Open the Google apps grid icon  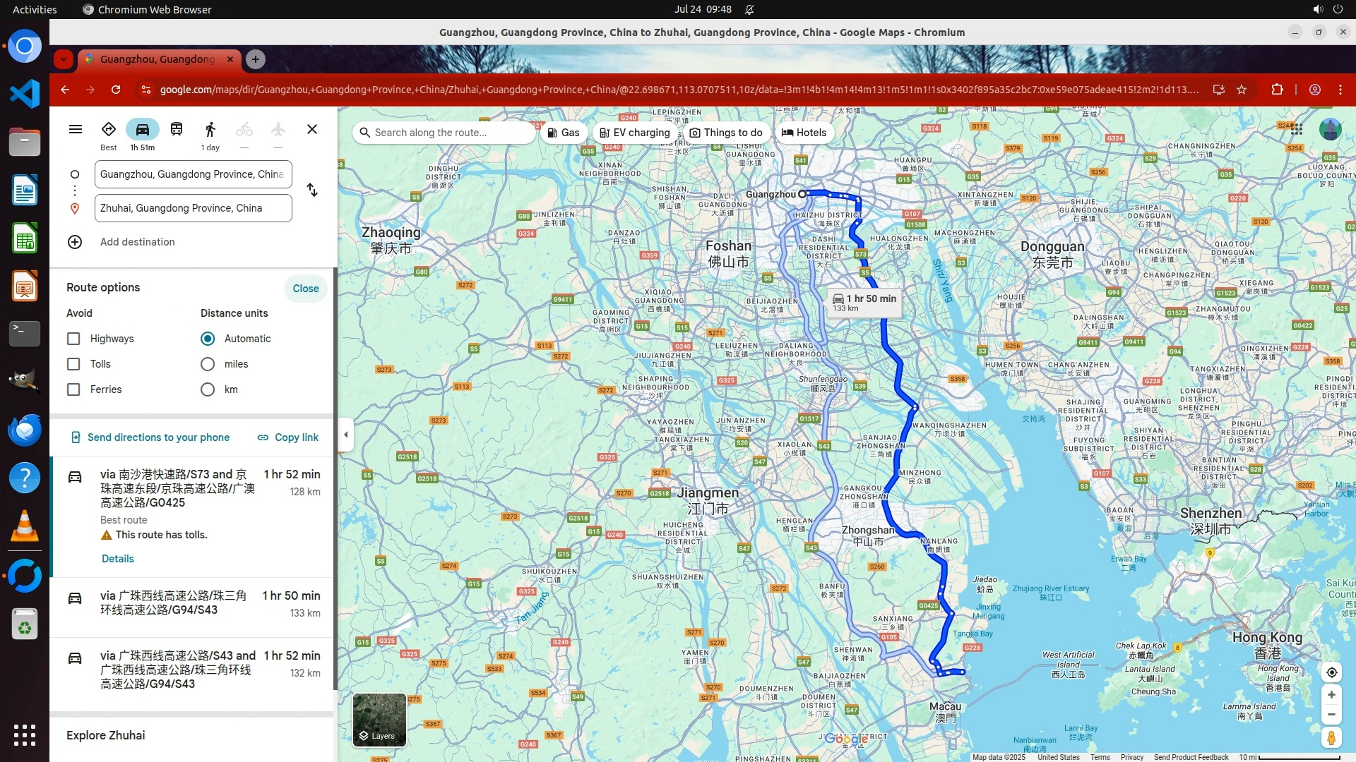click(x=1296, y=130)
